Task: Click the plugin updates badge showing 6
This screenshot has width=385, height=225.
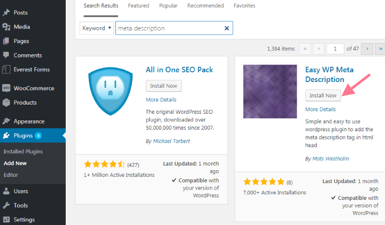Action: click(38, 135)
